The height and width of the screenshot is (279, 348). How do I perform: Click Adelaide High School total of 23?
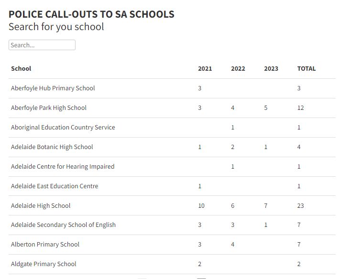tap(301, 205)
